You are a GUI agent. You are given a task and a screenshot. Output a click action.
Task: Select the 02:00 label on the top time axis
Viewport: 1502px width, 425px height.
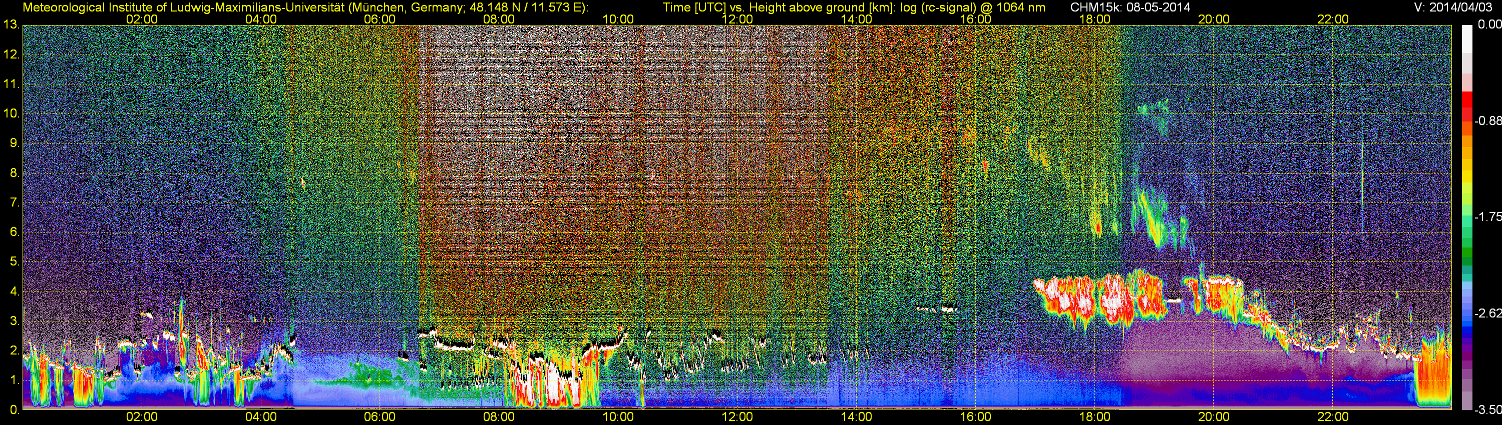point(142,19)
